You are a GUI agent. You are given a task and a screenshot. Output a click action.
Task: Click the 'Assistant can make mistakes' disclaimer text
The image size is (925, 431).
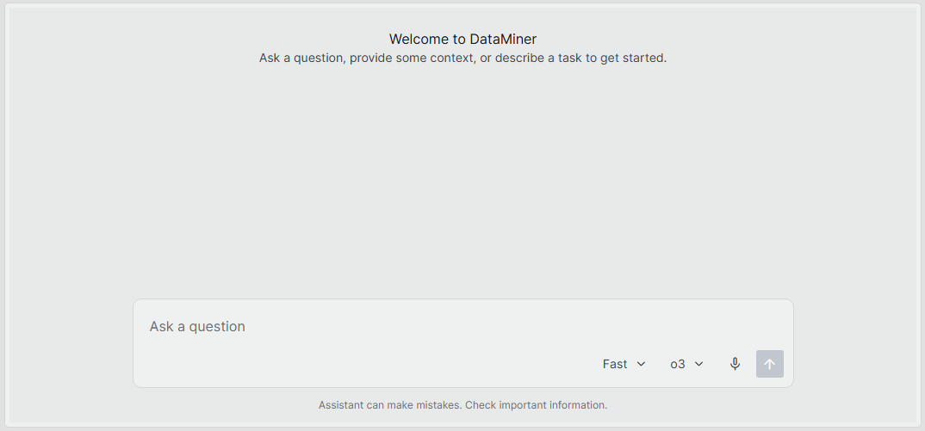pos(462,405)
